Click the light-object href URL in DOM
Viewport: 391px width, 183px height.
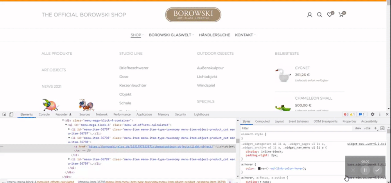[x=151, y=147]
